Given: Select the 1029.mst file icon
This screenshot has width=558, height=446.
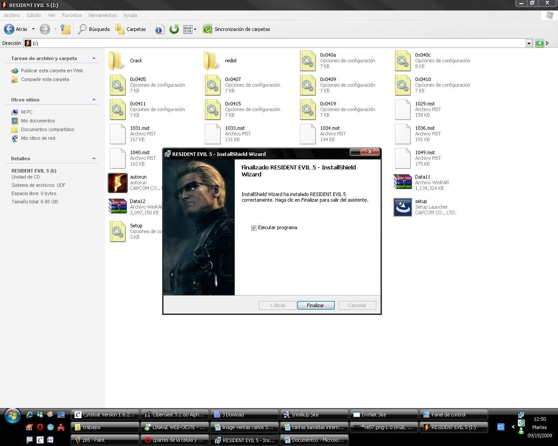Looking at the screenshot, I should [403, 109].
